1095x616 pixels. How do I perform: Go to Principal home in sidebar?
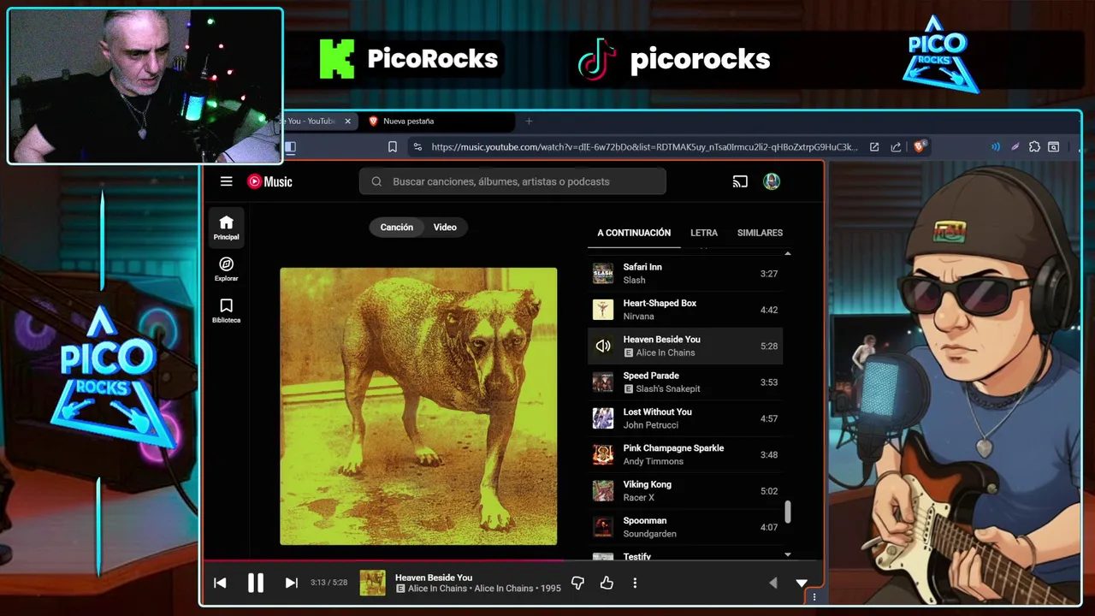coord(226,228)
